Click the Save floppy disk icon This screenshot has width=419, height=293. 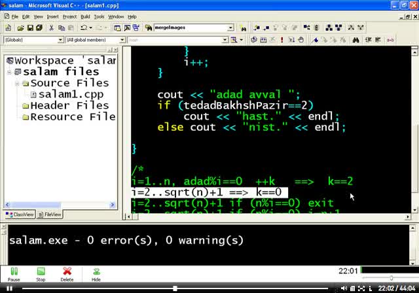point(30,27)
